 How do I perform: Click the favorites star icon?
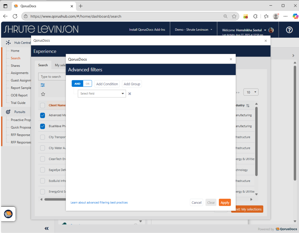click(43, 94)
